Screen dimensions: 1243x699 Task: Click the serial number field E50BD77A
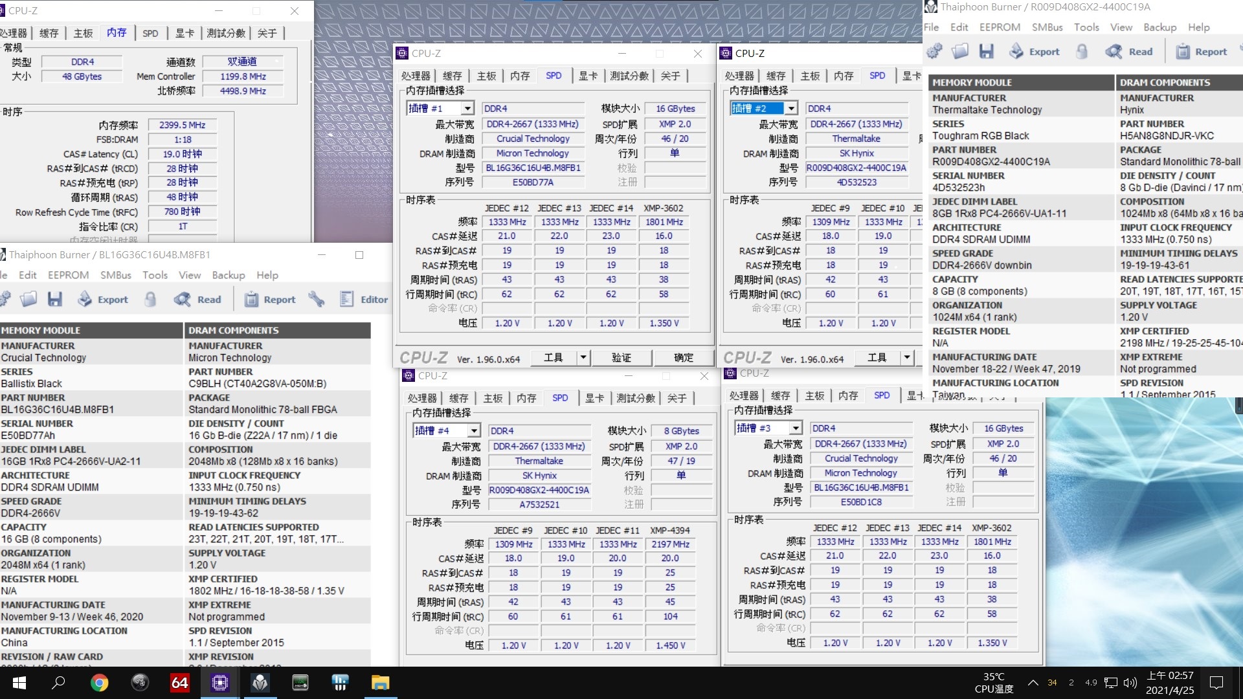coord(533,182)
